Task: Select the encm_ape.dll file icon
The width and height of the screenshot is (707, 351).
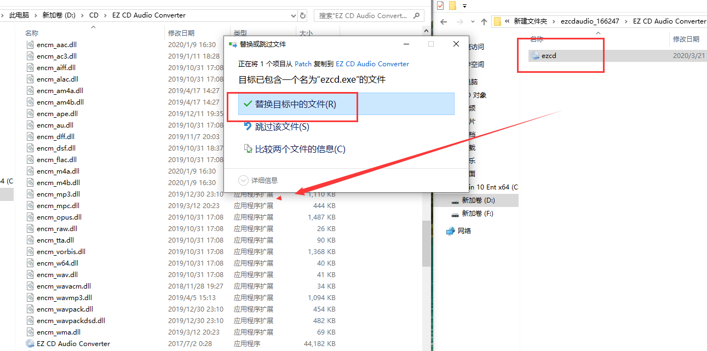Action: (x=30, y=113)
